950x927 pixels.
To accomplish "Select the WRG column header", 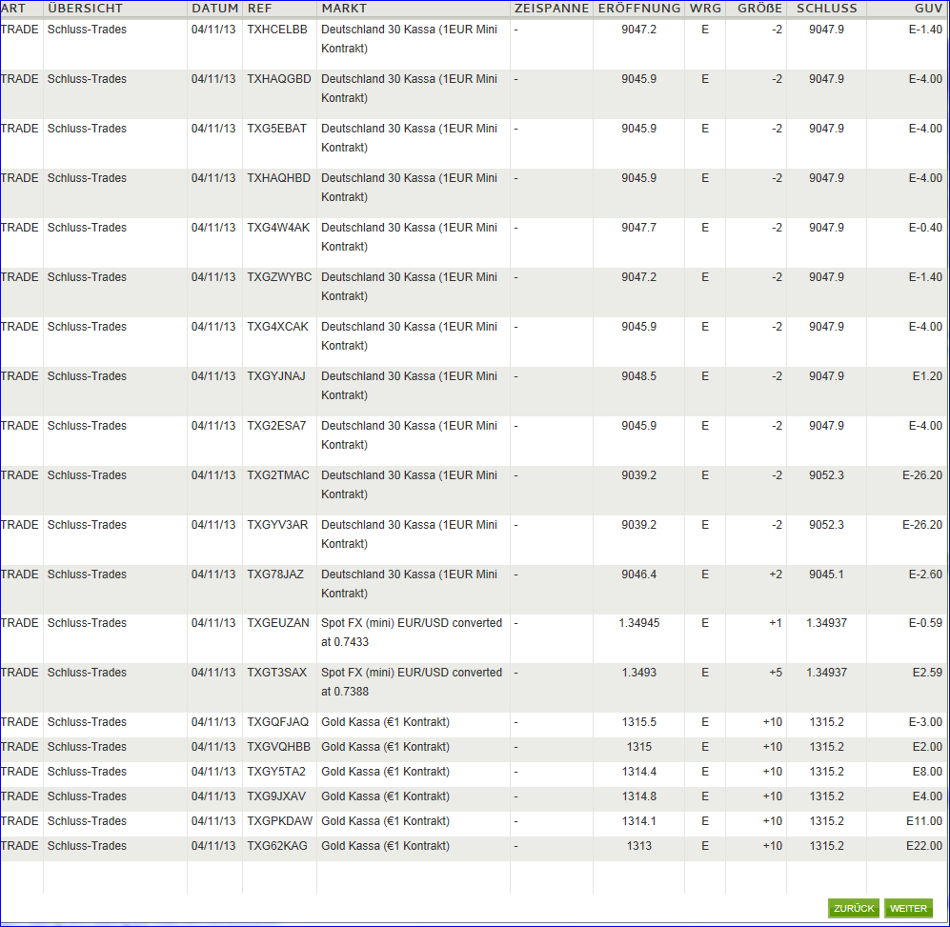I will pyautogui.click(x=705, y=8).
